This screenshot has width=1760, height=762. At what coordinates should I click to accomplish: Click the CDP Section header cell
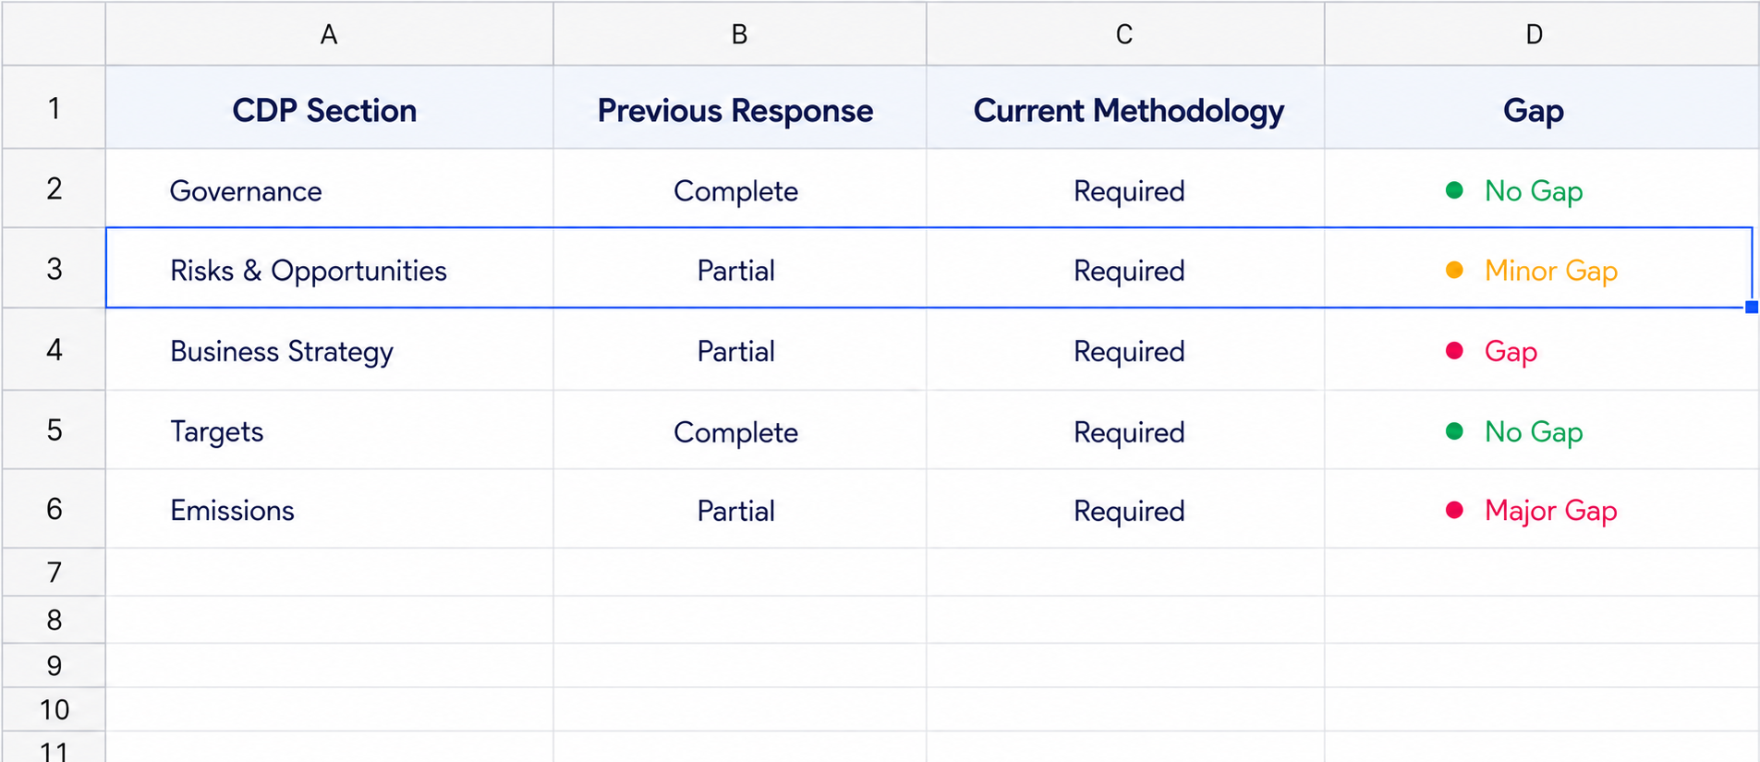click(x=329, y=108)
